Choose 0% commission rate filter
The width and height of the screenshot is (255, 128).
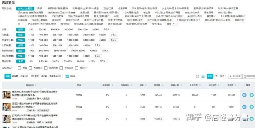coord(31,61)
